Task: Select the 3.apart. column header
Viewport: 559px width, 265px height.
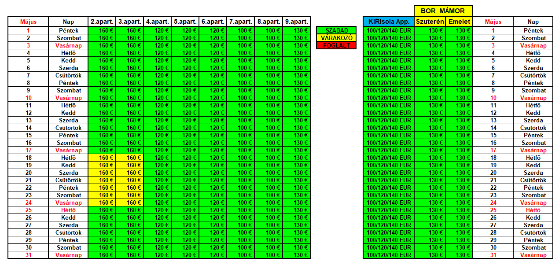Action: tap(130, 22)
